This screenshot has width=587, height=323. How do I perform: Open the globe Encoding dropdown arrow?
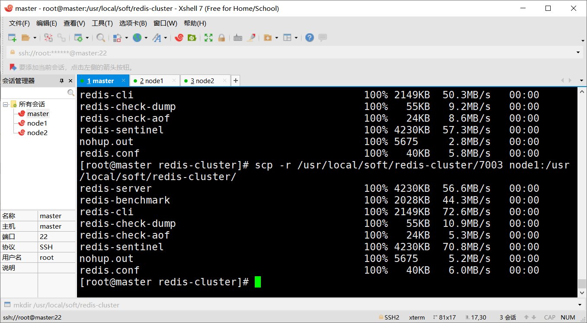pyautogui.click(x=146, y=38)
